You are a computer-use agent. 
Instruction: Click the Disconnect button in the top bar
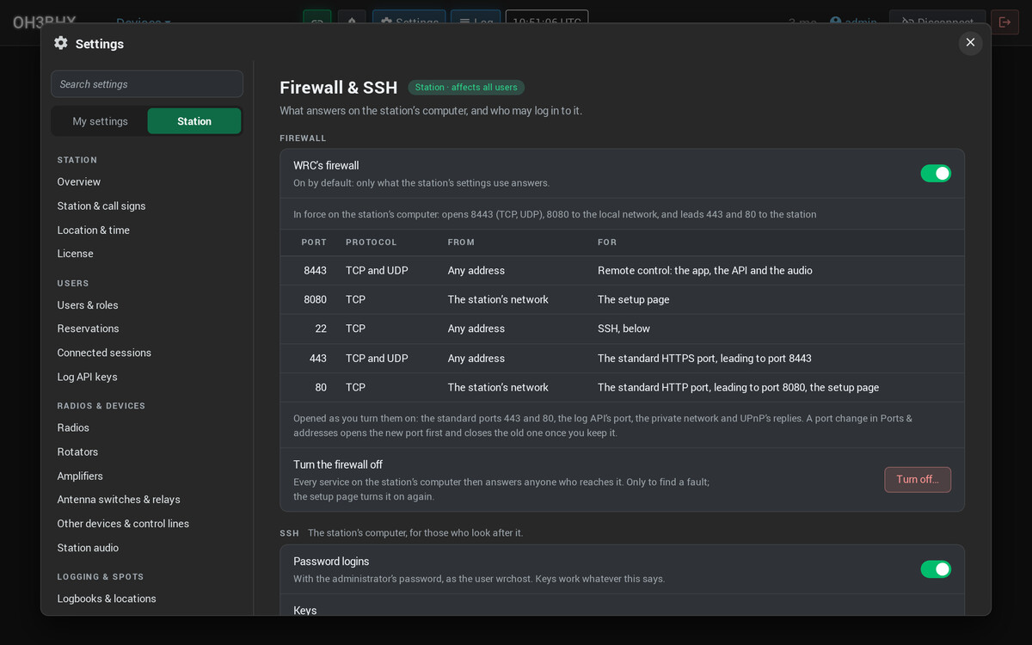[x=937, y=22]
